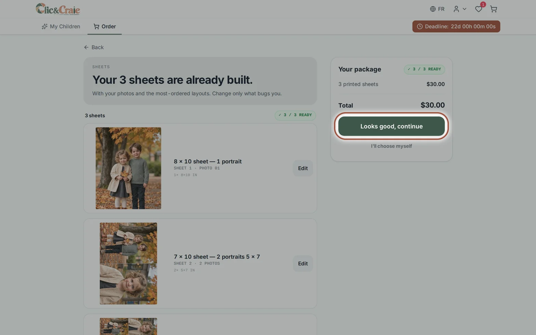Choose the I'll choose myself link
The width and height of the screenshot is (536, 335).
tap(391, 146)
